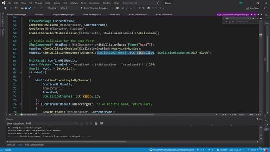Switch to ProjectileWeapon.cpp tab

(x=63, y=14)
